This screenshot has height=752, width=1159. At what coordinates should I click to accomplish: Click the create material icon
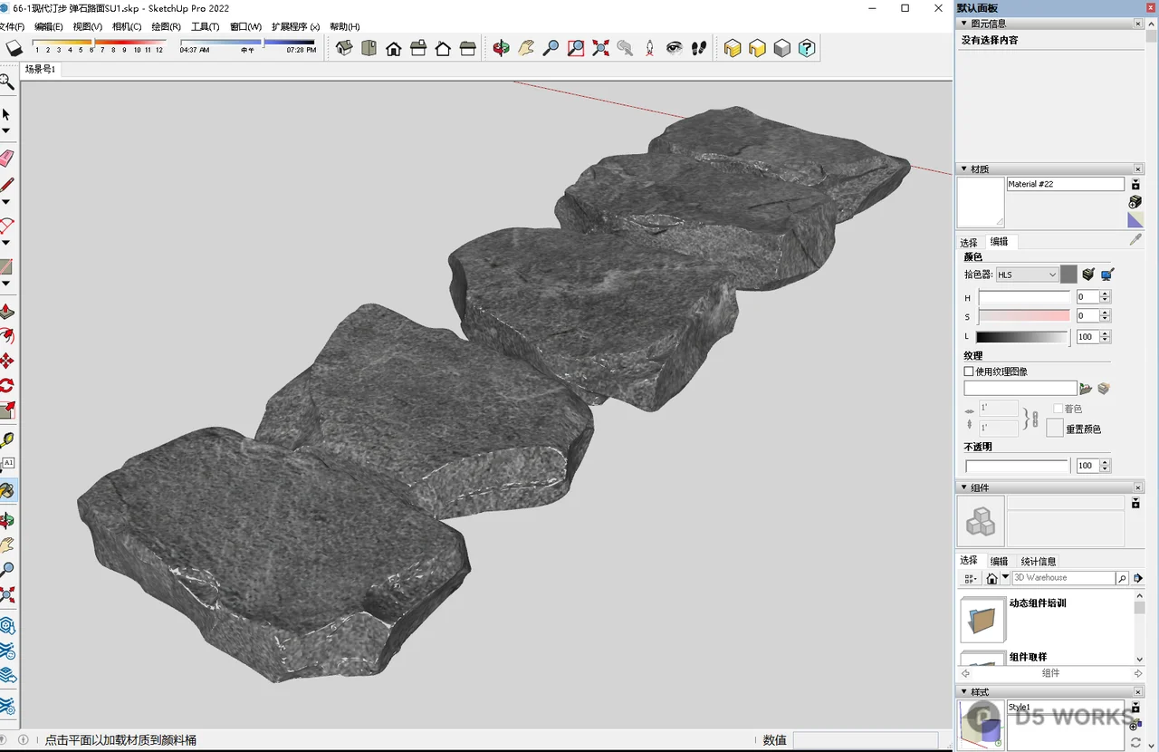[x=1135, y=202]
